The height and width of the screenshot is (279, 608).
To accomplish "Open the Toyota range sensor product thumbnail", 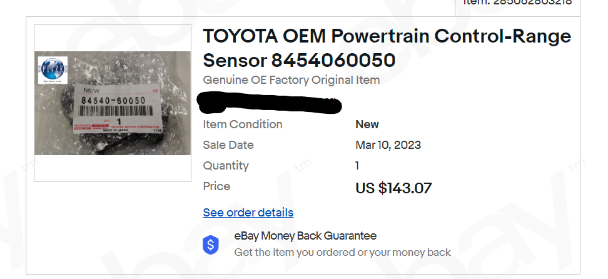I will point(113,103).
